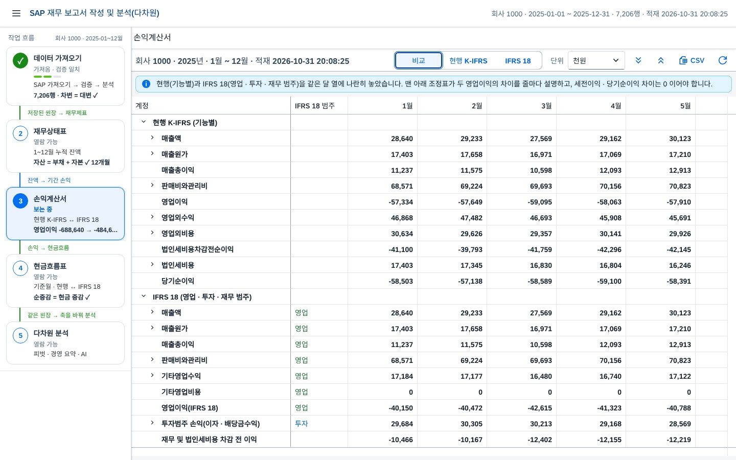Select the 영업이익(IFRS 18) row label

(190, 408)
